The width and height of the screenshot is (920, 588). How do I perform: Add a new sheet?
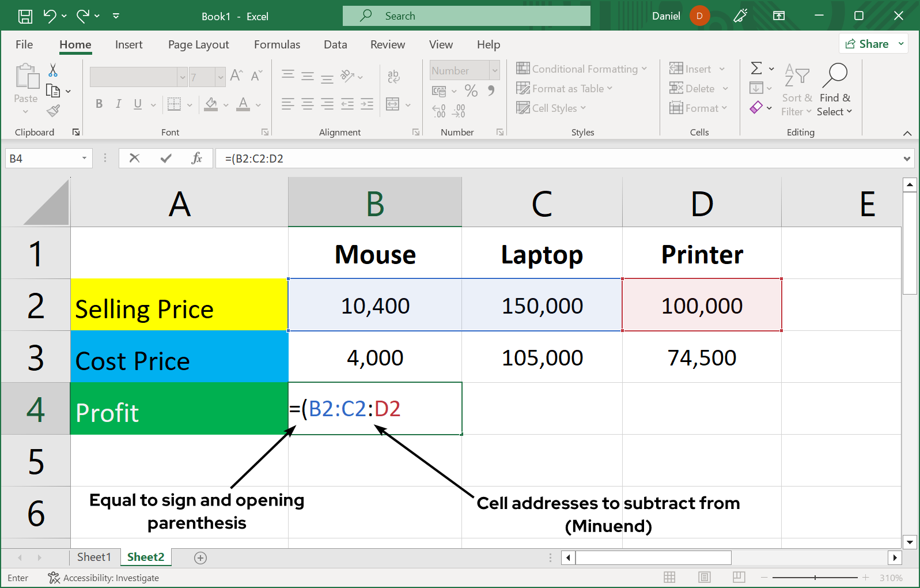pyautogui.click(x=200, y=557)
